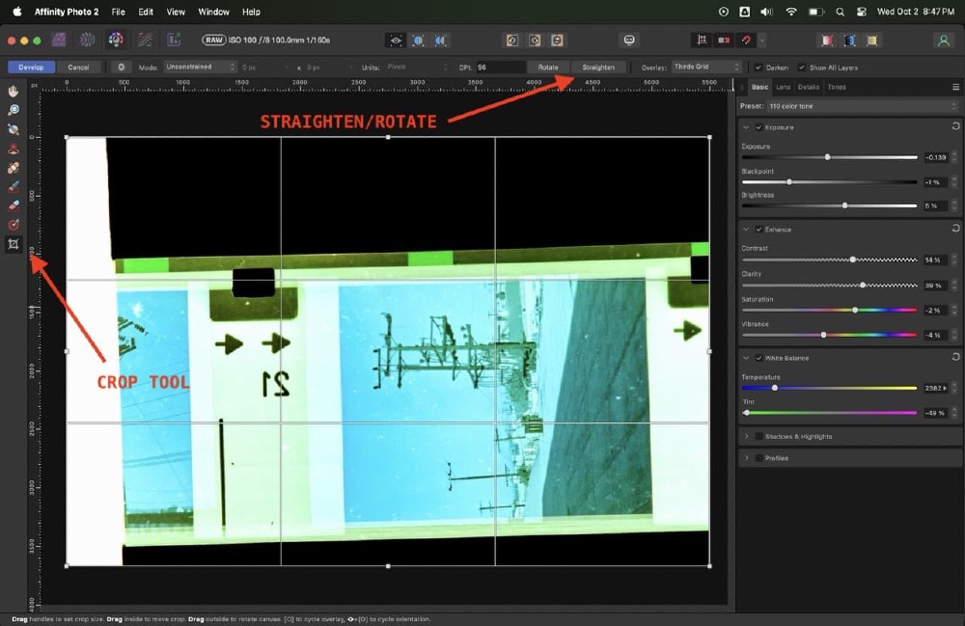This screenshot has width=965, height=626.
Task: Open the crop Mode Unconstrained dropdown
Action: [x=200, y=67]
